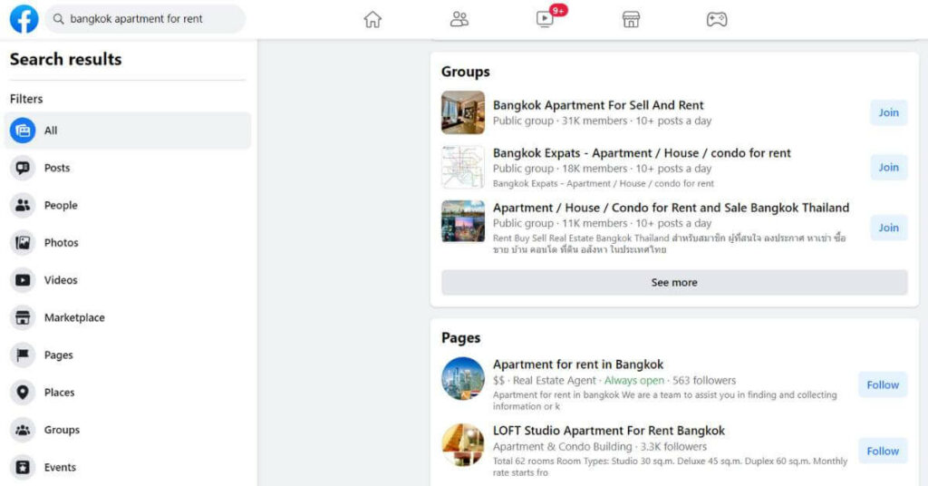Focus the 'bangkok apartment for rent' search field
928x486 pixels.
pos(145,19)
